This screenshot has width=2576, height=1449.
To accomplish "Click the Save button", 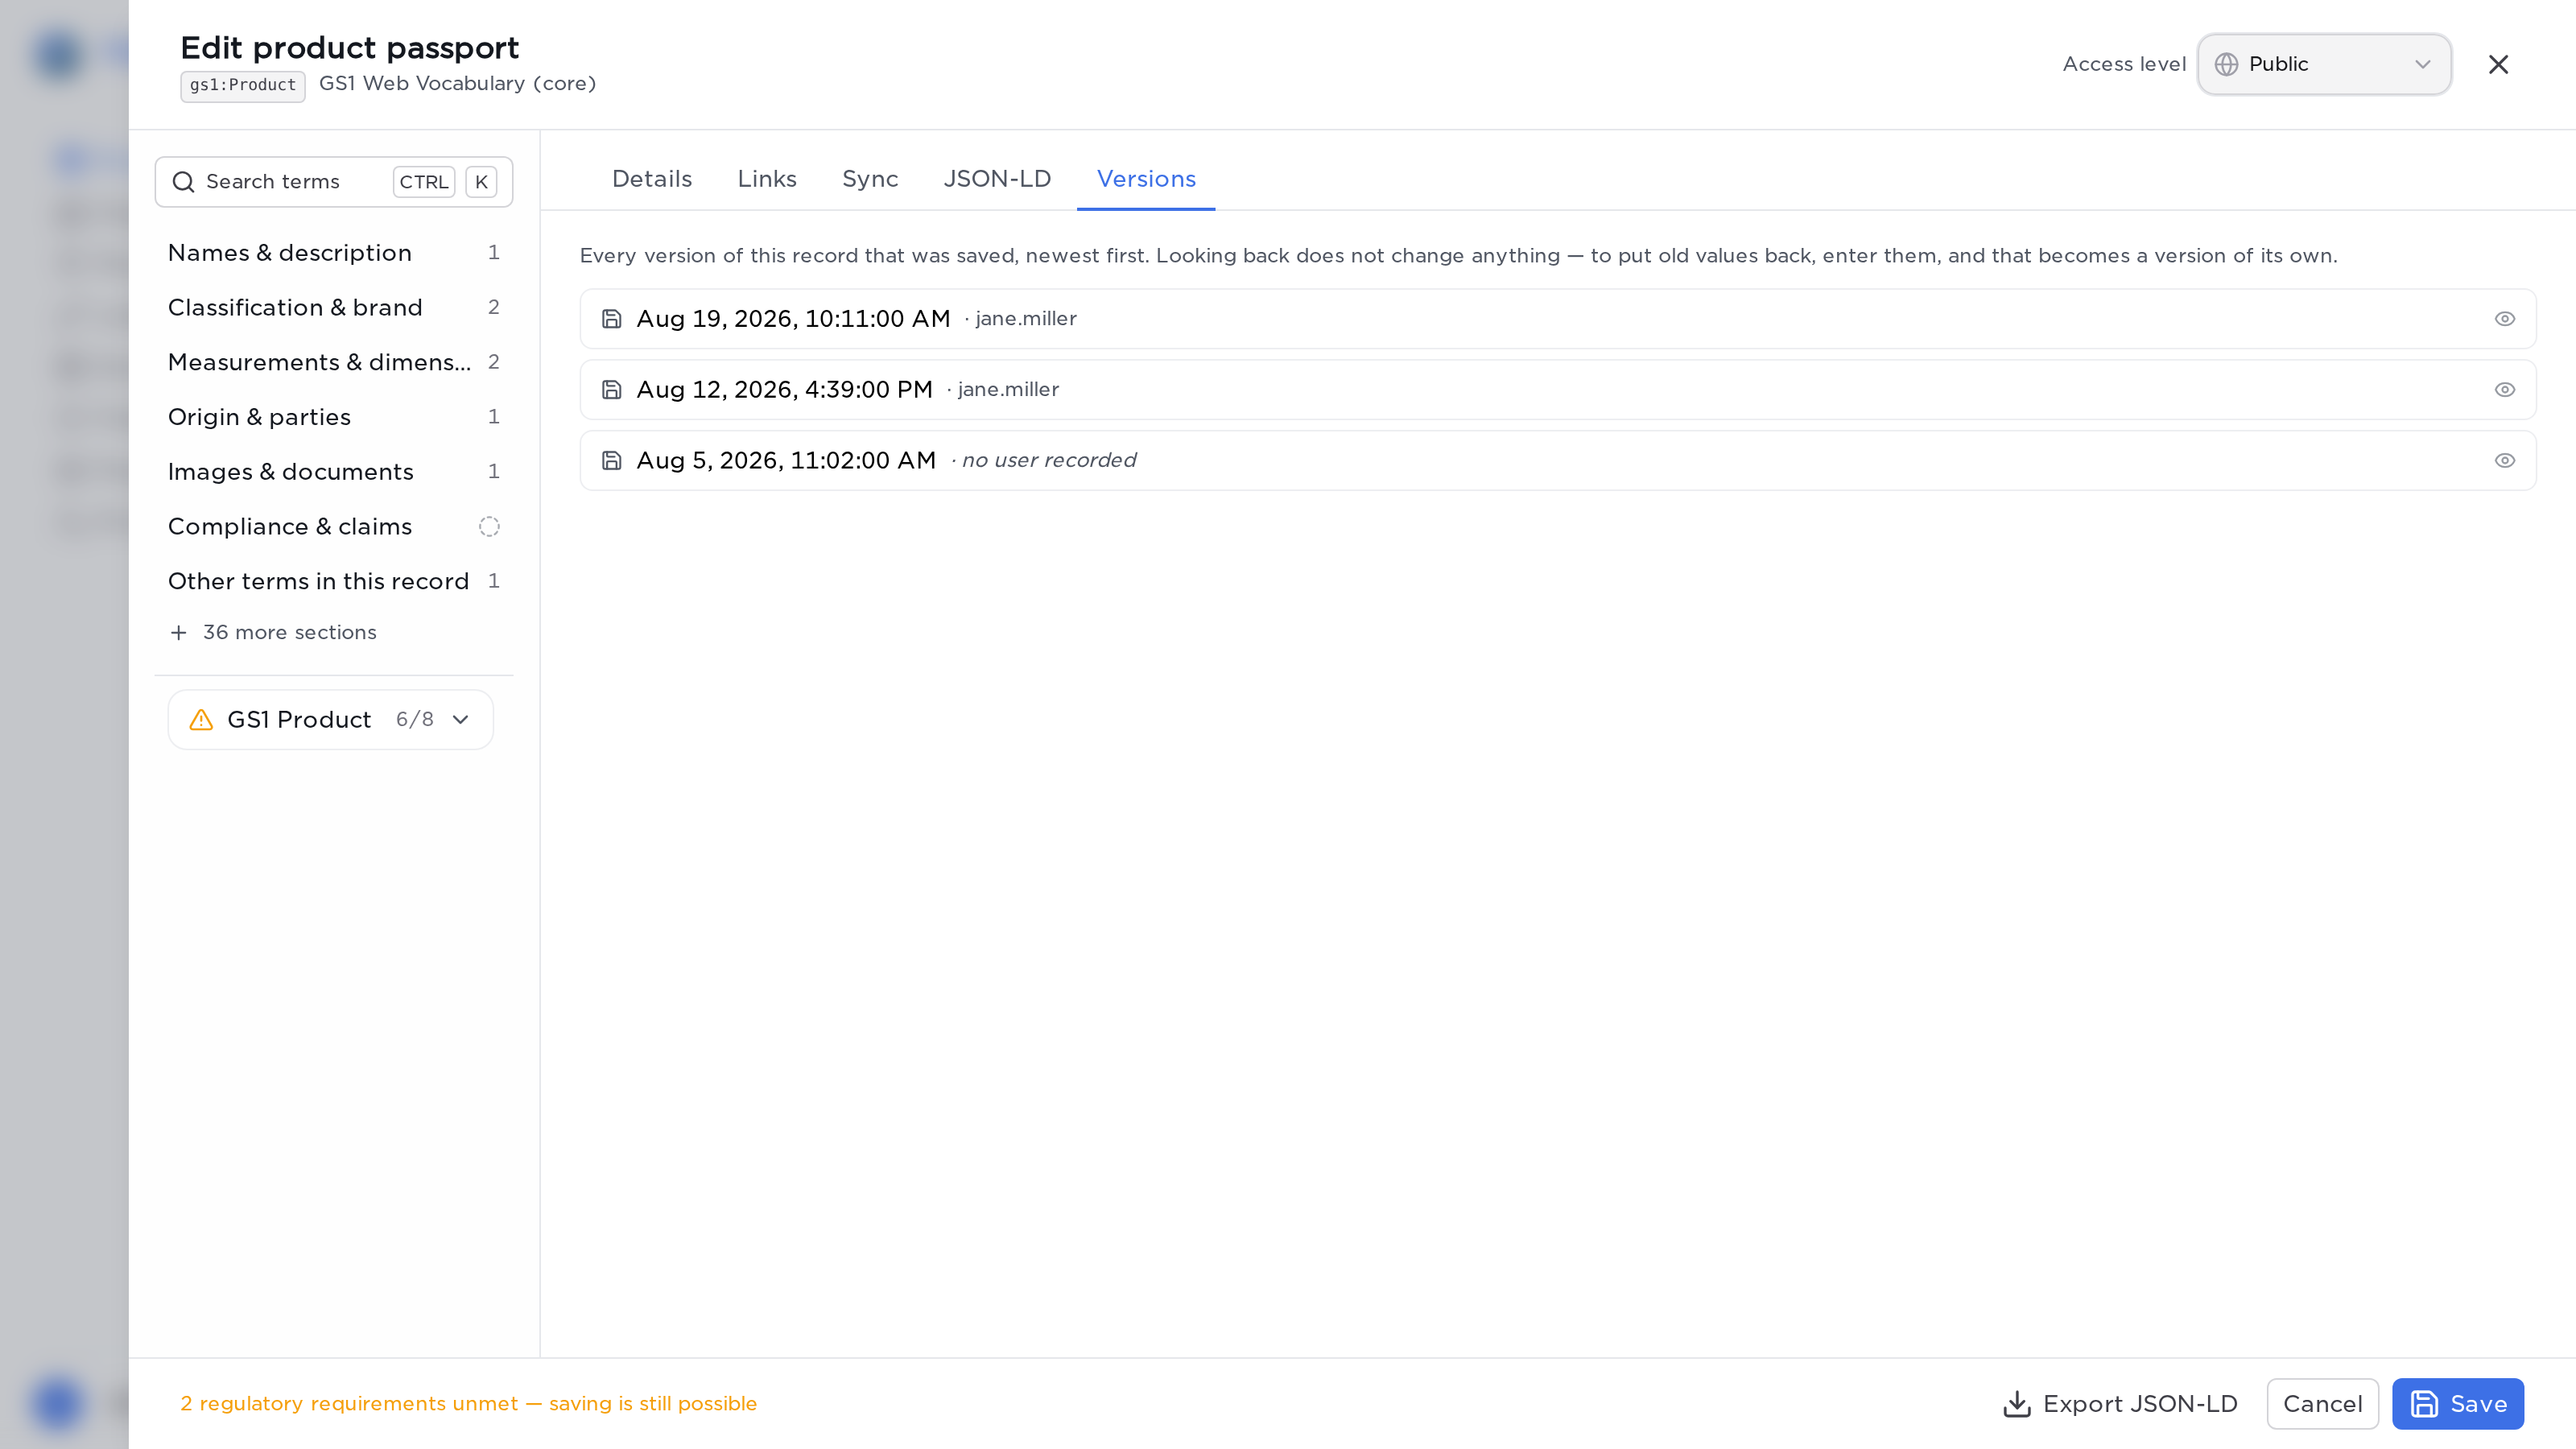I will click(2458, 1404).
